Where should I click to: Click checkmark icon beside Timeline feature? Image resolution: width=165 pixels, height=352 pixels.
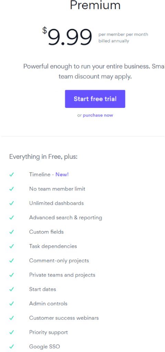coord(12,174)
